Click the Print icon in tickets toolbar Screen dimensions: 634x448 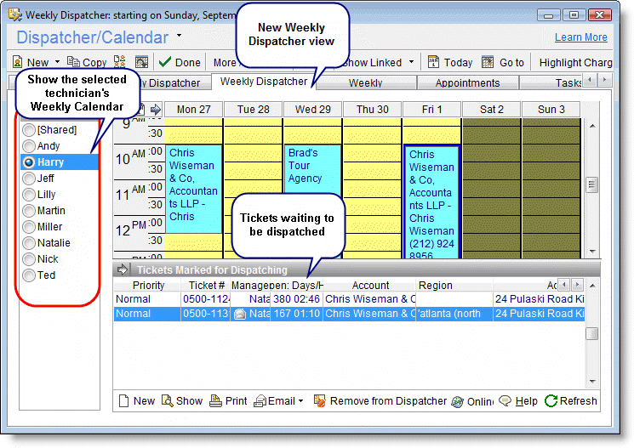pos(216,401)
